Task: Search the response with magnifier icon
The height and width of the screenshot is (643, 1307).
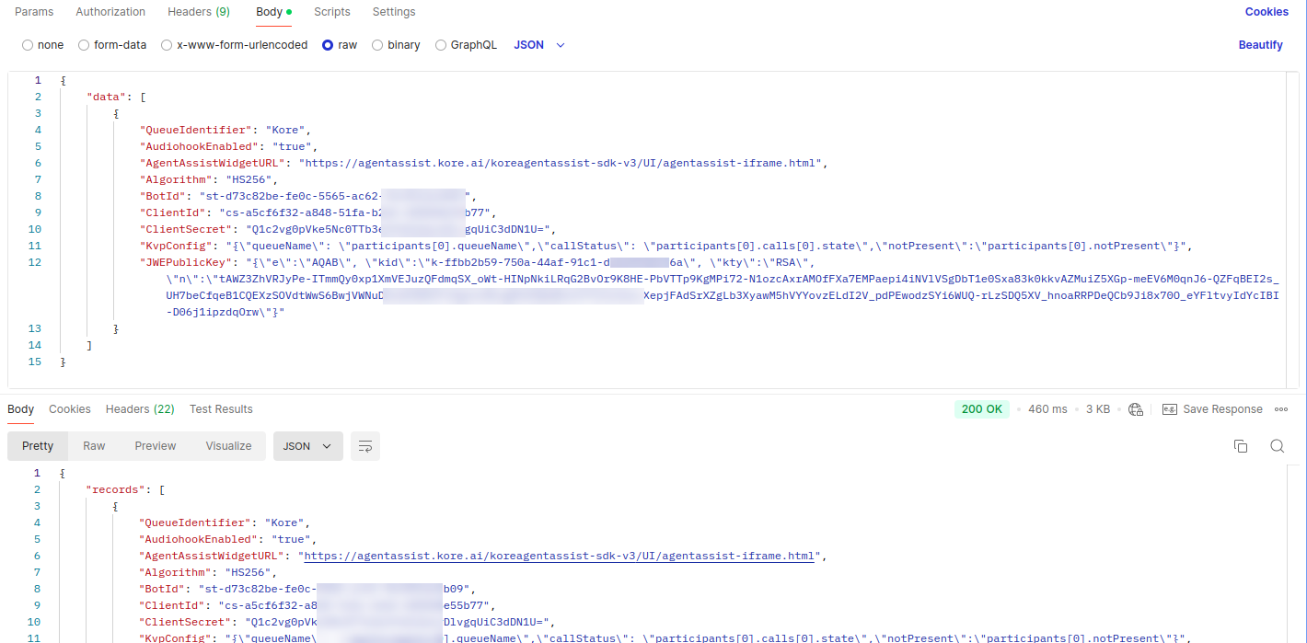Action: [x=1277, y=446]
